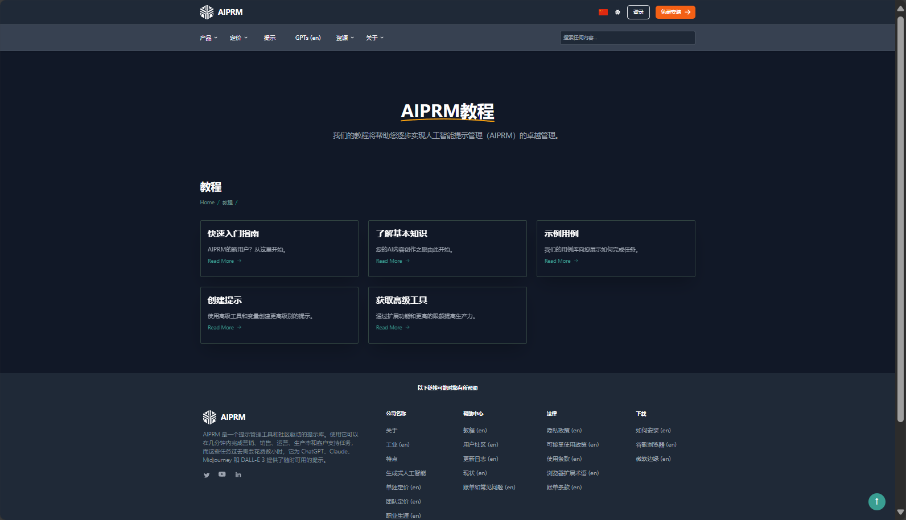Click the page's vertical scrollbar thumb
906x520 pixels.
[900, 219]
